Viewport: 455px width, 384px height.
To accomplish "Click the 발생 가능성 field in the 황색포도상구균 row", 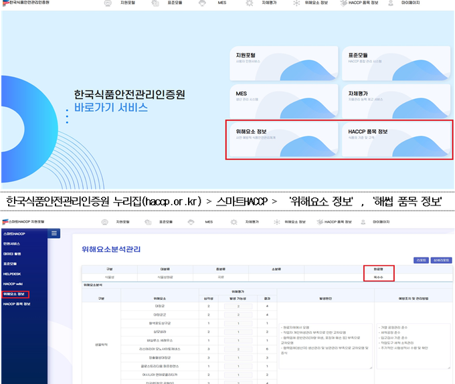I will (x=238, y=323).
